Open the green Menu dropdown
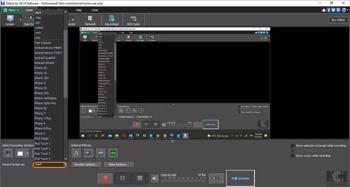 click(11, 10)
